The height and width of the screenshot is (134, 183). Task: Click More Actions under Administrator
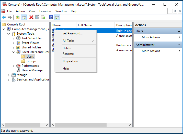[x=151, y=51]
